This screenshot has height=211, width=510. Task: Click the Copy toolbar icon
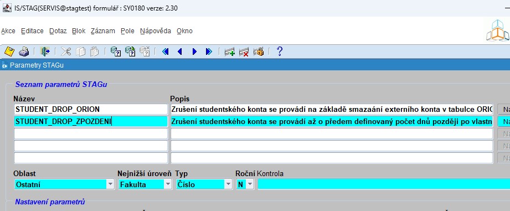[x=80, y=52]
